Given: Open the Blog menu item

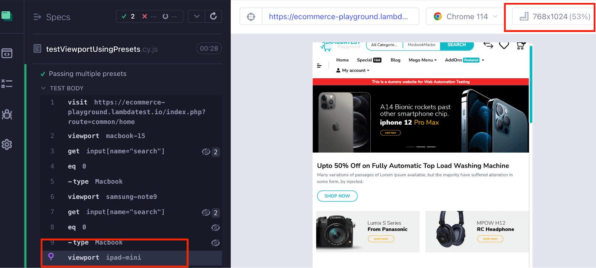Looking at the screenshot, I should click(395, 60).
